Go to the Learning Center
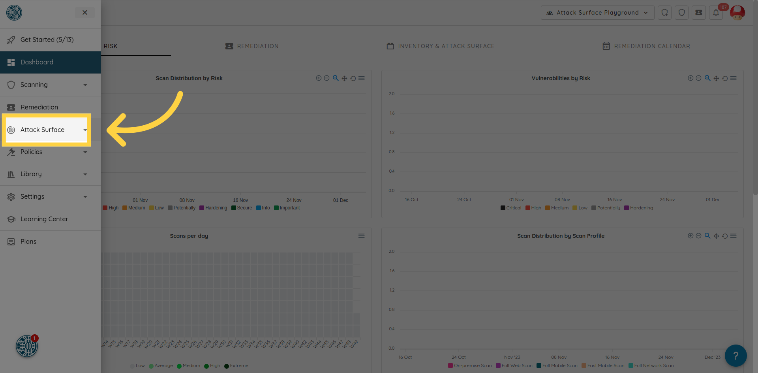The width and height of the screenshot is (758, 373). pos(44,219)
